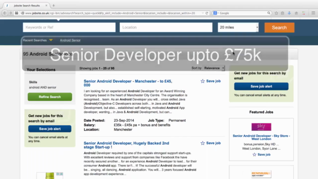This screenshot has width=318, height=179.
Task: Open Sky Store West London featured job
Action: click(x=261, y=137)
